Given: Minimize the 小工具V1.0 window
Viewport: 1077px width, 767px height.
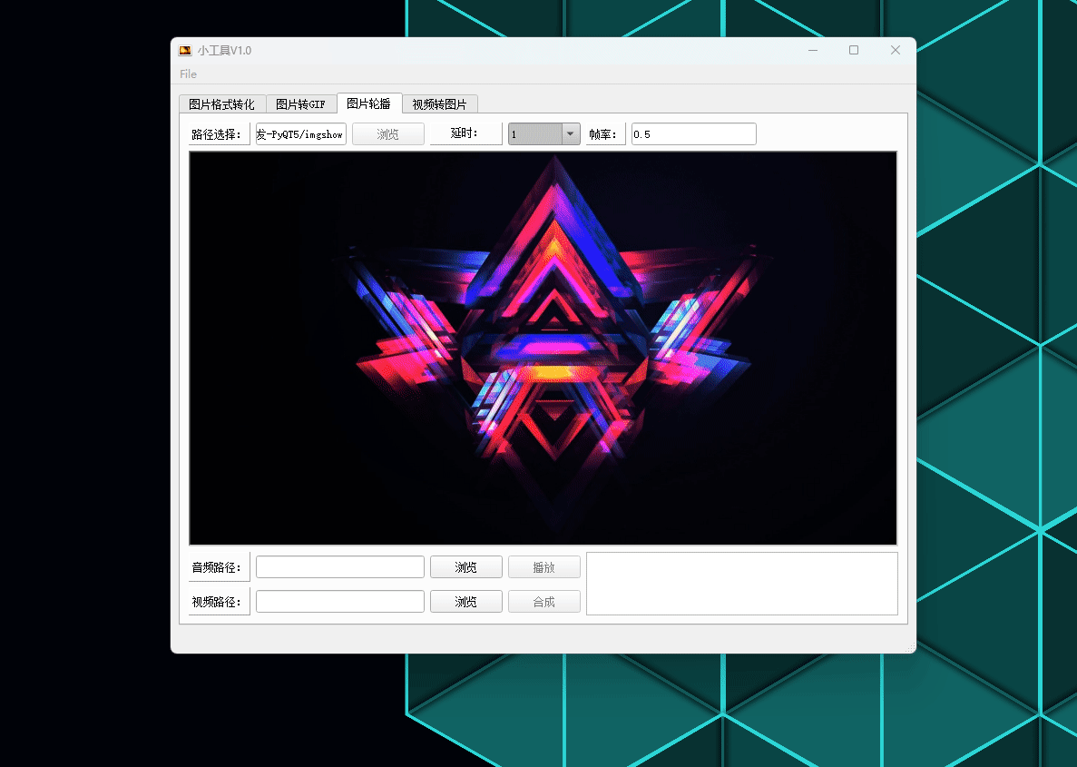Looking at the screenshot, I should coord(813,50).
